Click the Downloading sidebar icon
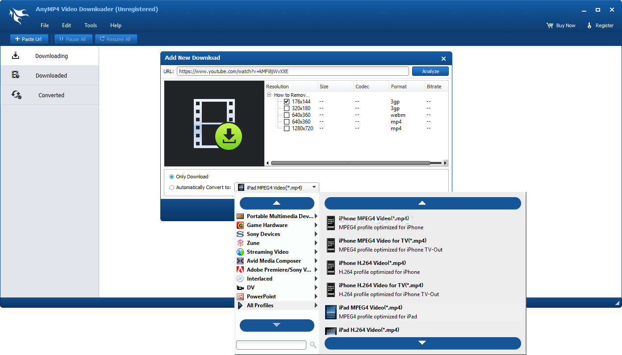Image resolution: width=622 pixels, height=355 pixels. pos(16,55)
